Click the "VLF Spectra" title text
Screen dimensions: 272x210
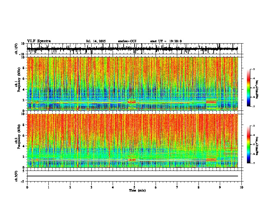[39, 41]
